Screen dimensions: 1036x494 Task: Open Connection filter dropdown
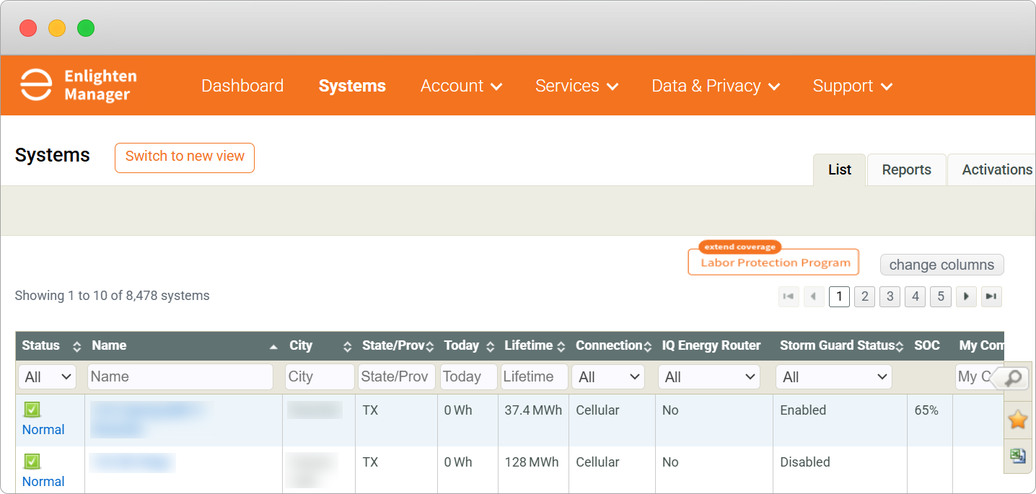pos(608,376)
